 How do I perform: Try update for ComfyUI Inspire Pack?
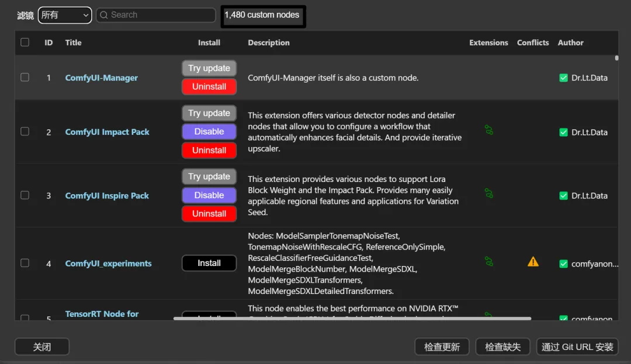click(209, 177)
